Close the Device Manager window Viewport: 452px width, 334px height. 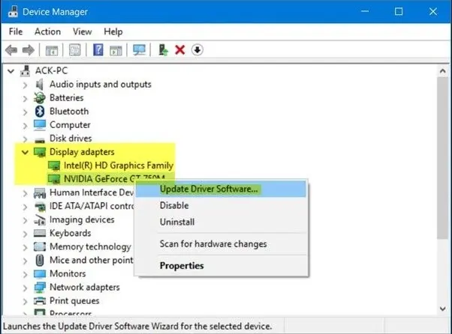433,11
